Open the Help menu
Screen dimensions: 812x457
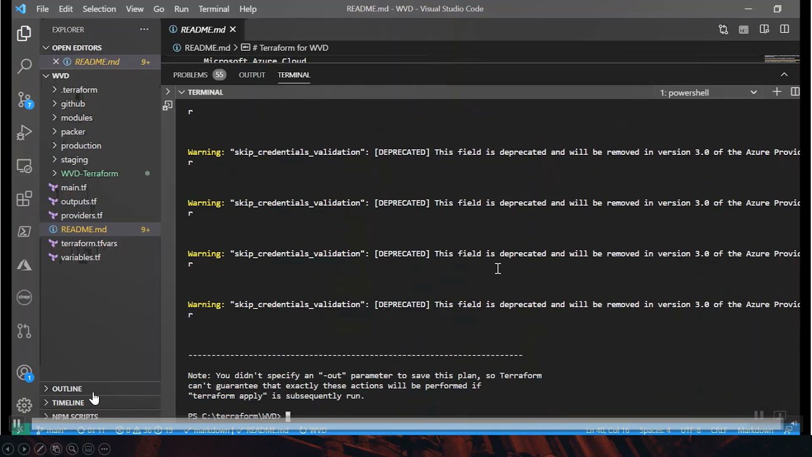point(248,9)
